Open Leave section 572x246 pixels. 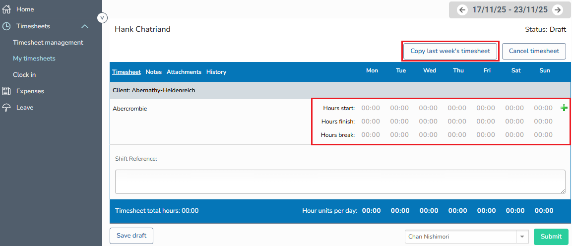click(25, 108)
